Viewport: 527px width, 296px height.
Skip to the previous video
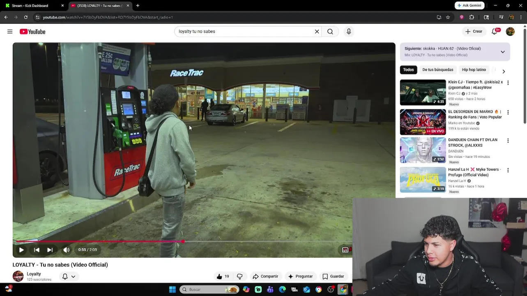[x=37, y=250]
